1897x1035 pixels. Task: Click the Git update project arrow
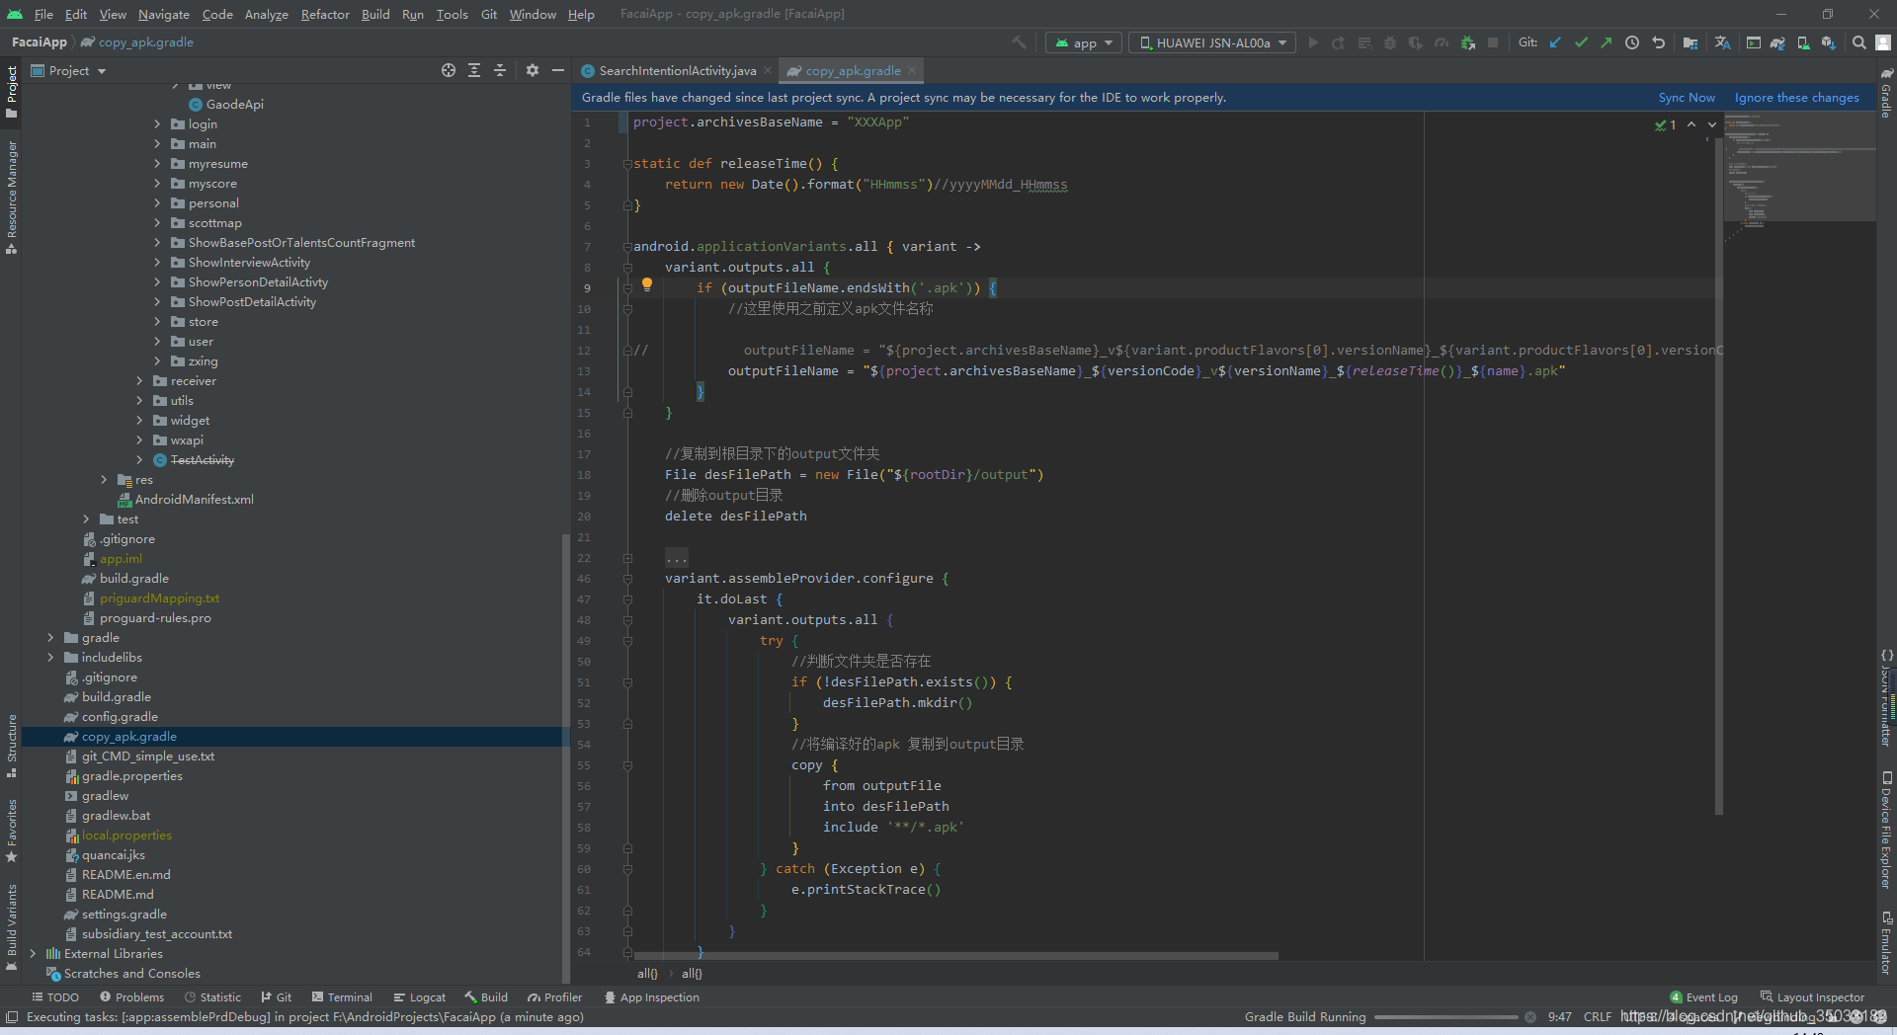pos(1555,42)
